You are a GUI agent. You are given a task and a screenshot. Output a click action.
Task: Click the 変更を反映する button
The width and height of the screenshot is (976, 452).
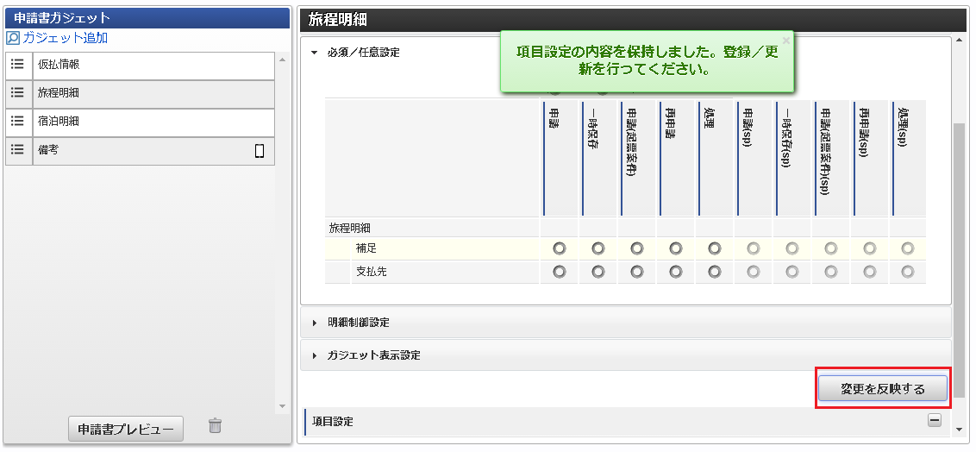point(882,390)
